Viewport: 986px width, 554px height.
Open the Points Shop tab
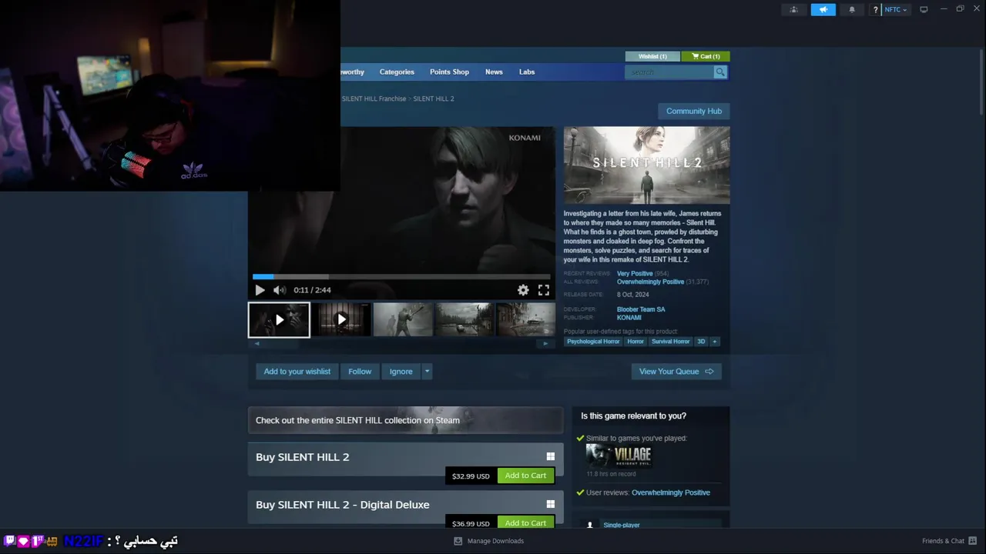[x=449, y=72]
